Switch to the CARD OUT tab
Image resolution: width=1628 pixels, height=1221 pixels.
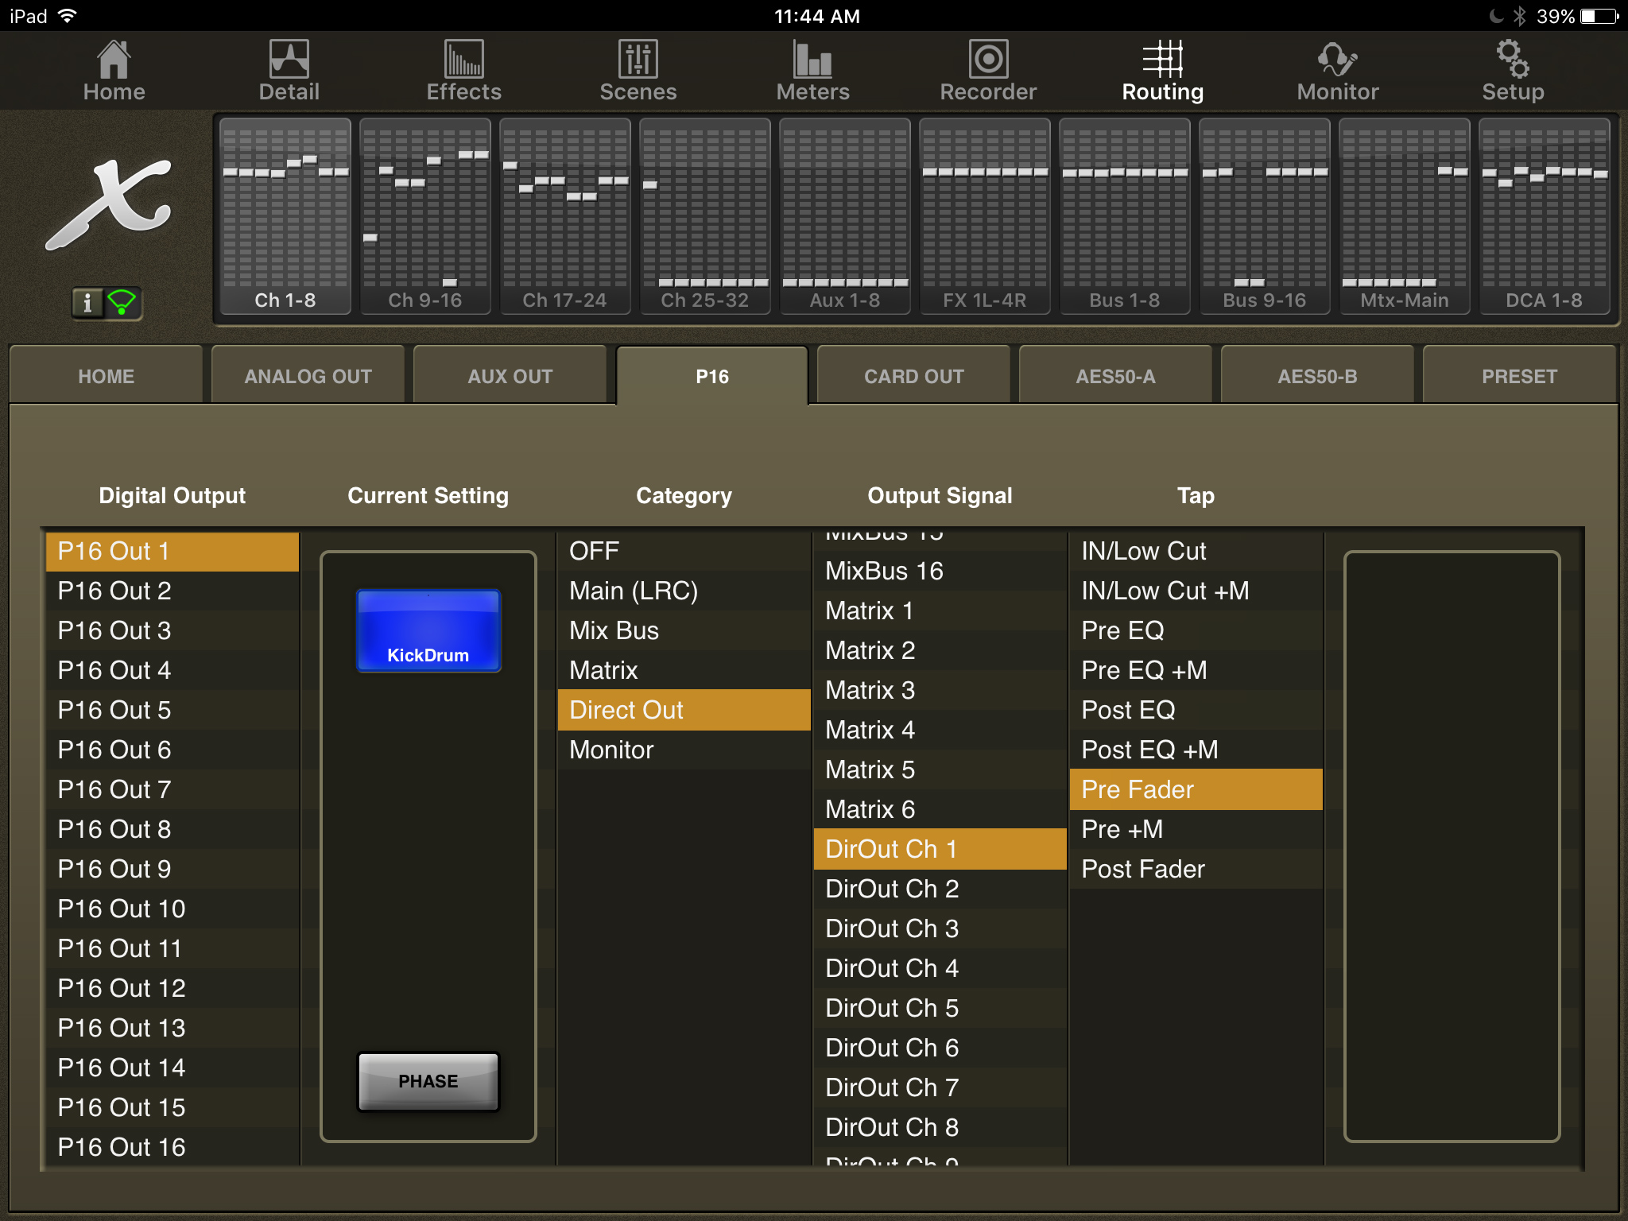coord(913,376)
